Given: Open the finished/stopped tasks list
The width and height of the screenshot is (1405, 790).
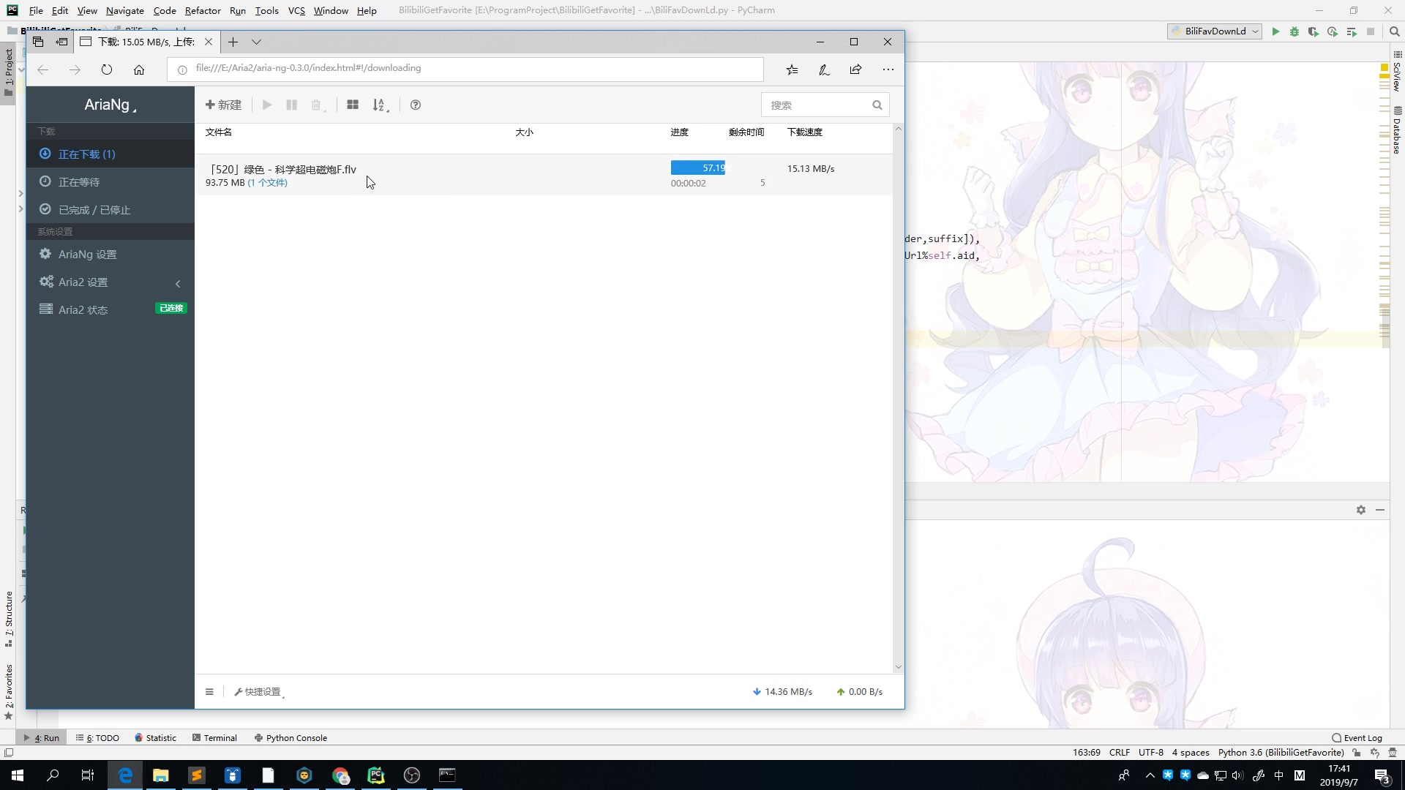Looking at the screenshot, I should click(x=94, y=209).
